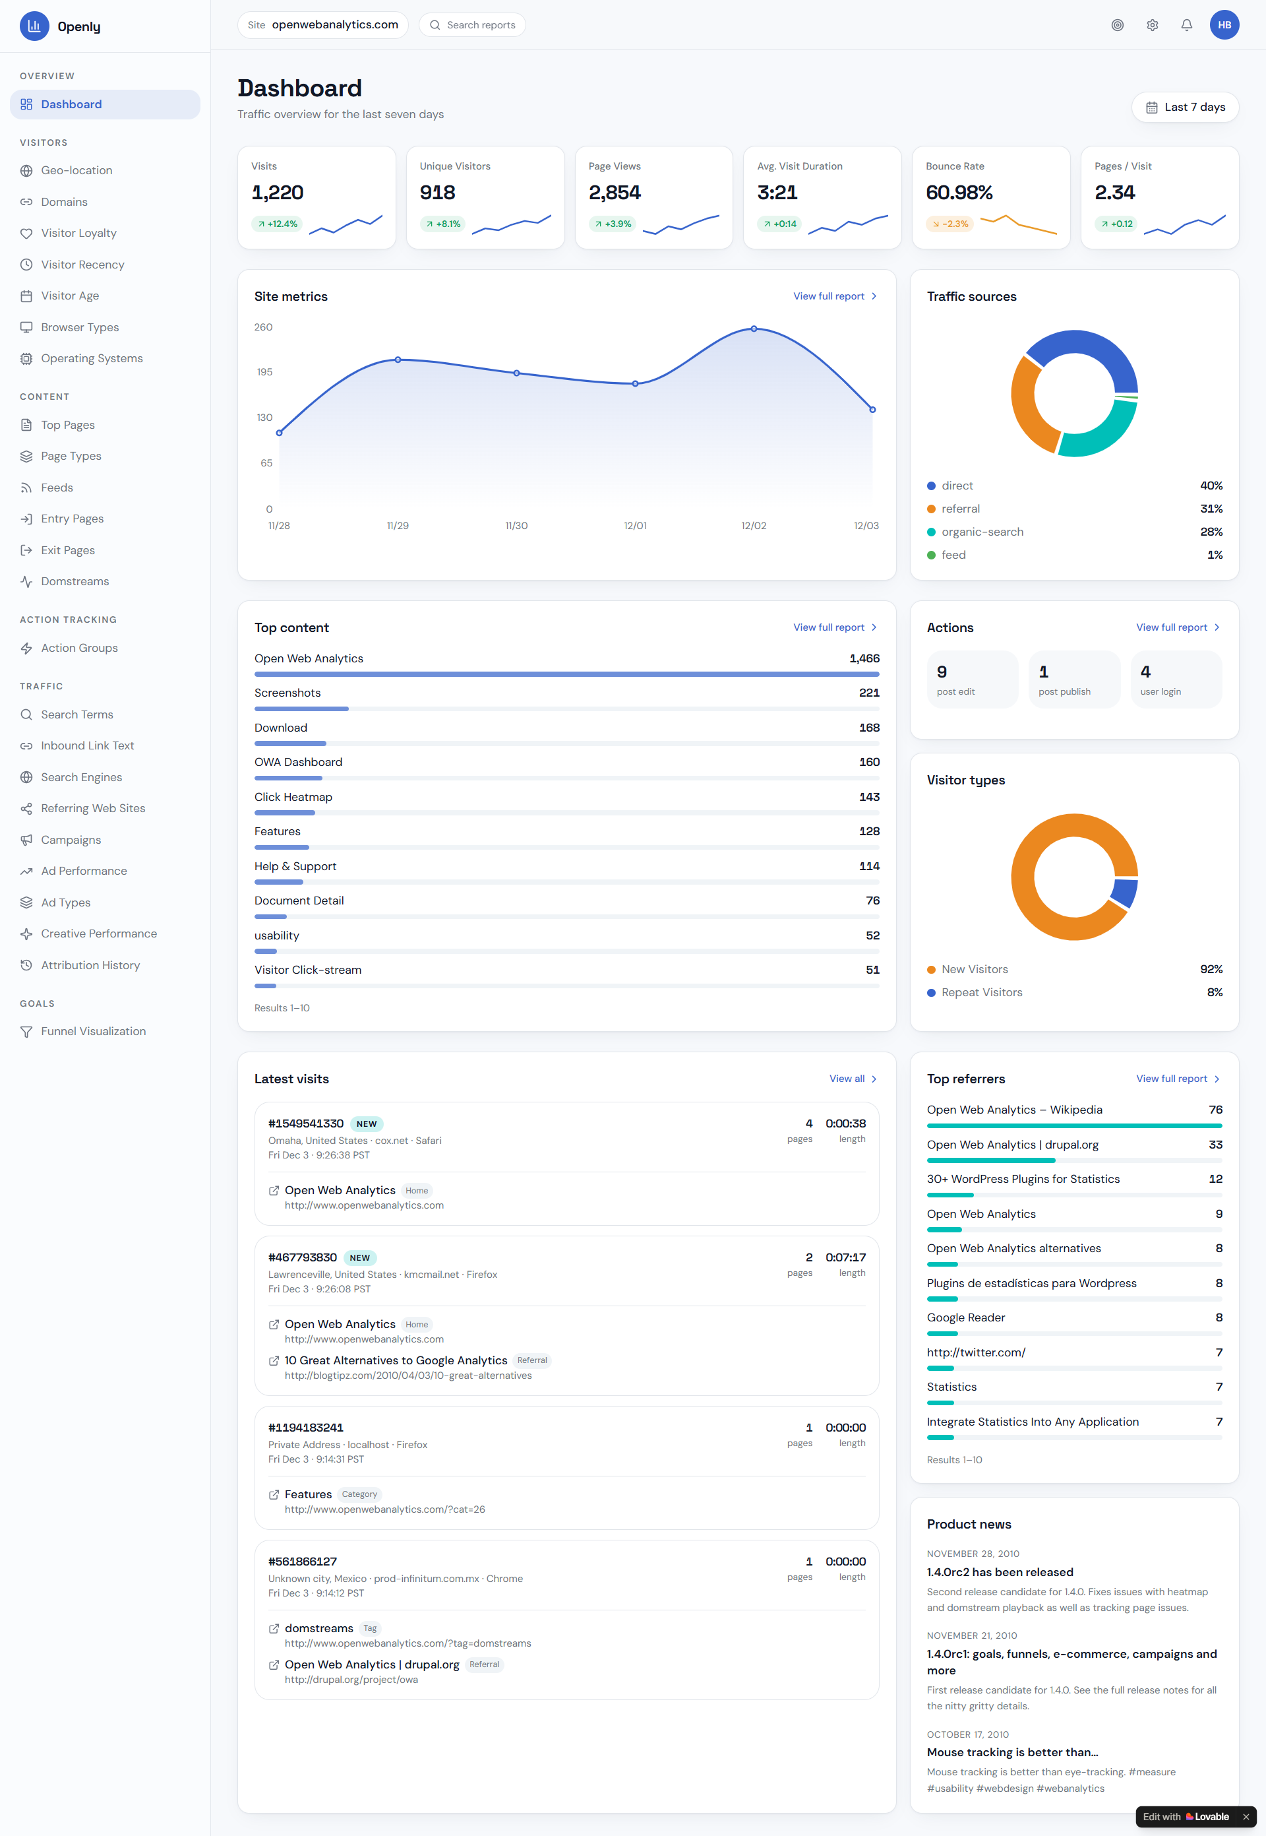Click the Entry Pages arrow icon
The height and width of the screenshot is (1836, 1266).
pos(26,519)
